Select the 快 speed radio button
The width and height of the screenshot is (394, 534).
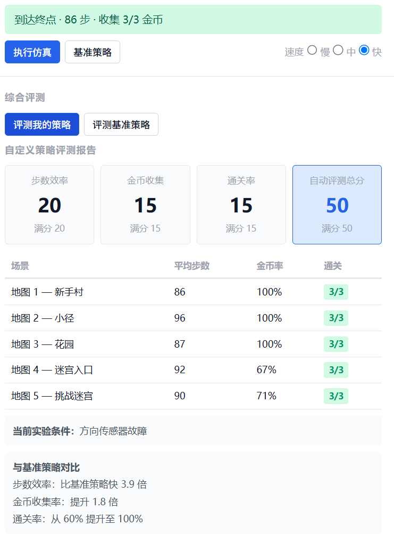click(364, 51)
